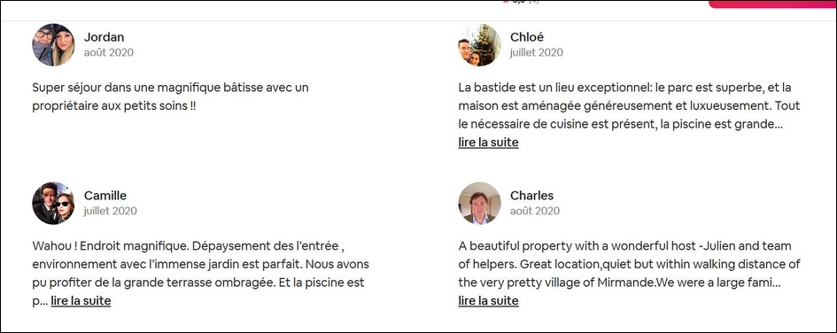This screenshot has height=333, width=837.
Task: Click the reviewer name Chloé
Action: click(527, 37)
